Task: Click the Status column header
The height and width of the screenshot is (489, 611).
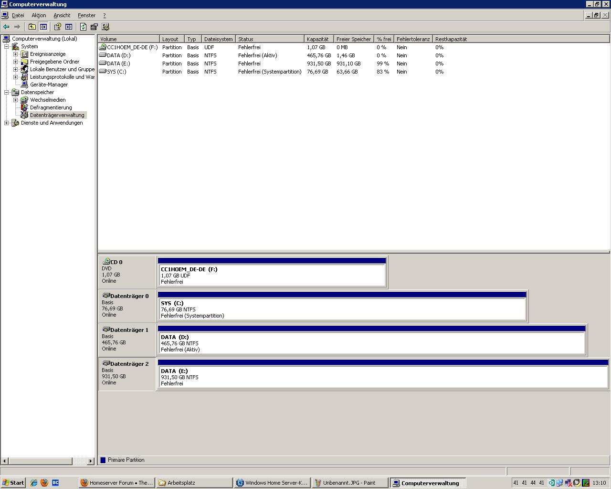Action: 270,39
